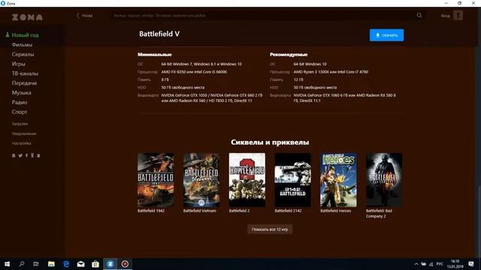The height and width of the screenshot is (270, 481).
Task: Open Mail app from taskbar
Action: (x=80, y=264)
